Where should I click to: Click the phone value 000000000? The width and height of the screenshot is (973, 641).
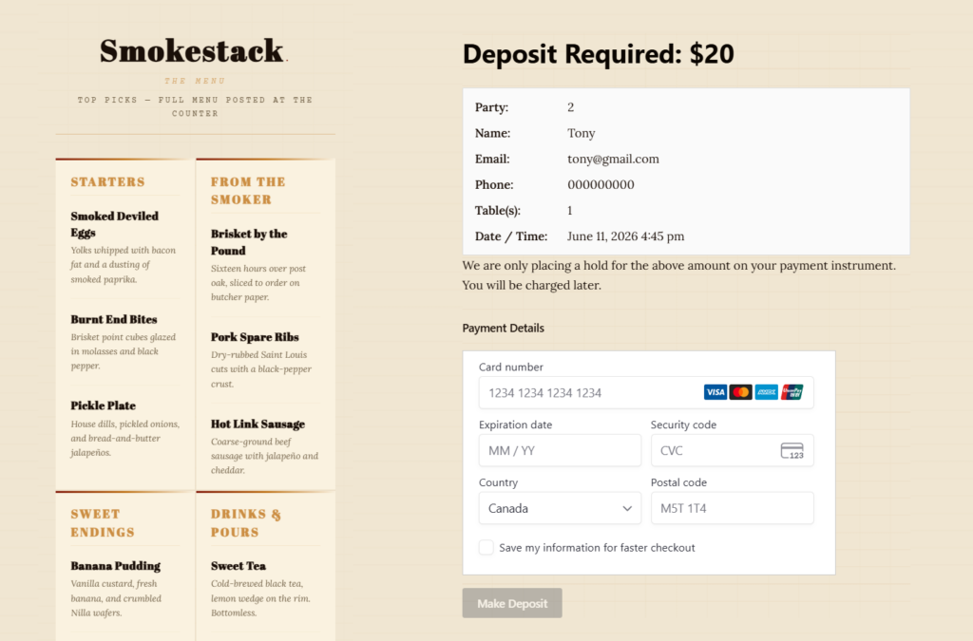point(601,185)
